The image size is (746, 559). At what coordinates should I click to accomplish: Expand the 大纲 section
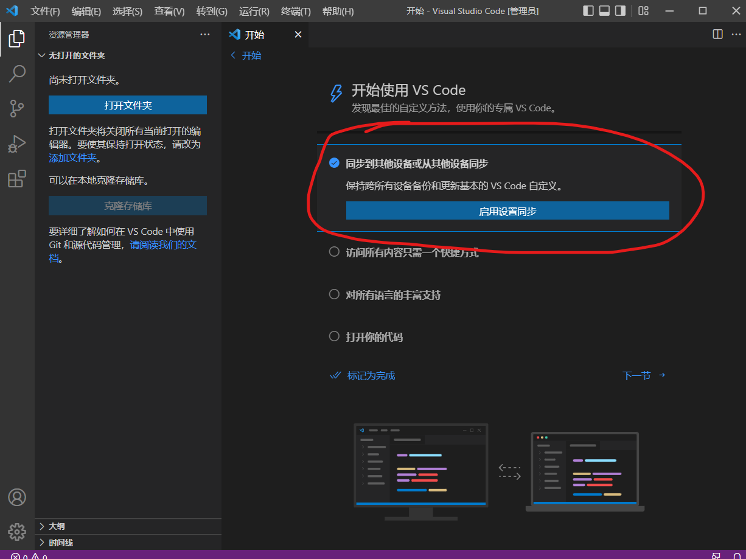pos(128,526)
